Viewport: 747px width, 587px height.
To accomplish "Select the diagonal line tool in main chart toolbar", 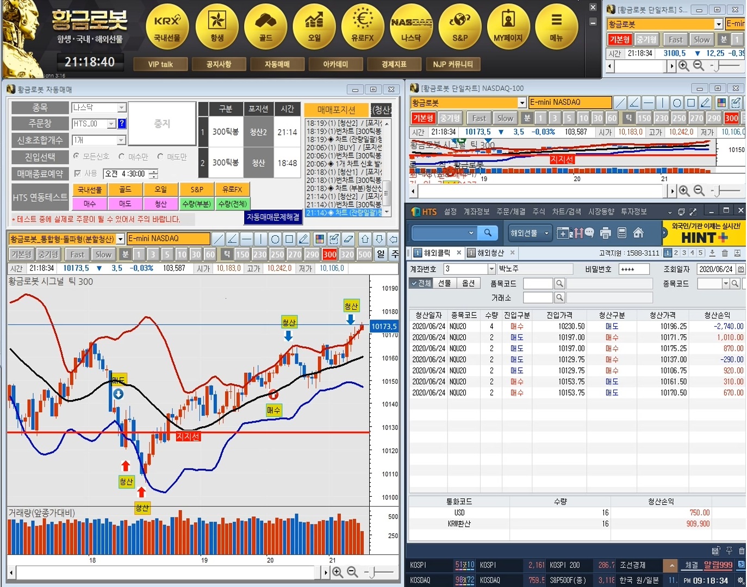I will click(219, 239).
